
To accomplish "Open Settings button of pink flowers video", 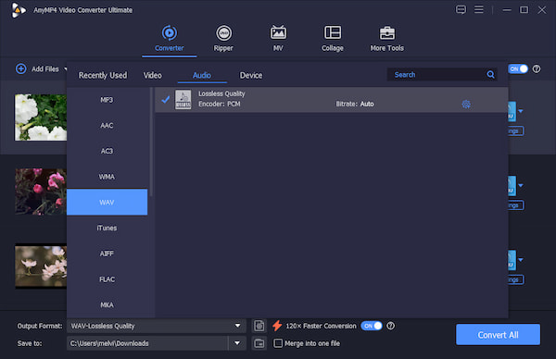I will click(516, 205).
